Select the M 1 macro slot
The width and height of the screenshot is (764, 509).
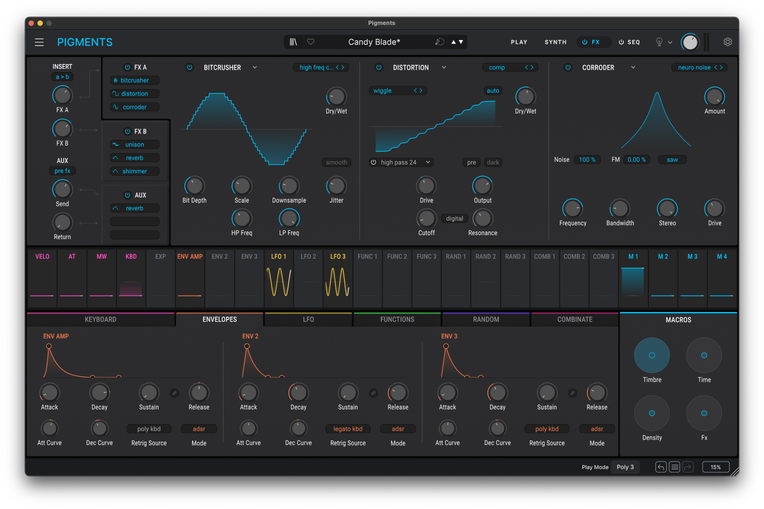pos(633,278)
